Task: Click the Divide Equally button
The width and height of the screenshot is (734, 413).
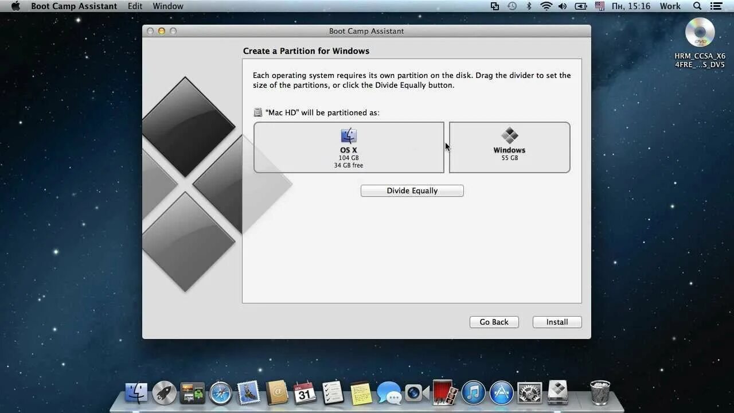Action: pyautogui.click(x=412, y=190)
